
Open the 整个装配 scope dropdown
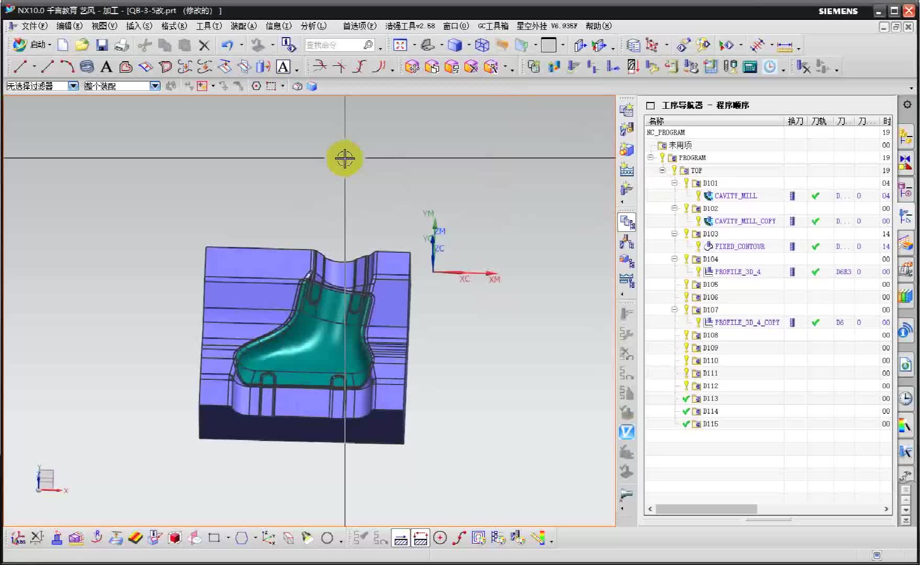coord(154,86)
